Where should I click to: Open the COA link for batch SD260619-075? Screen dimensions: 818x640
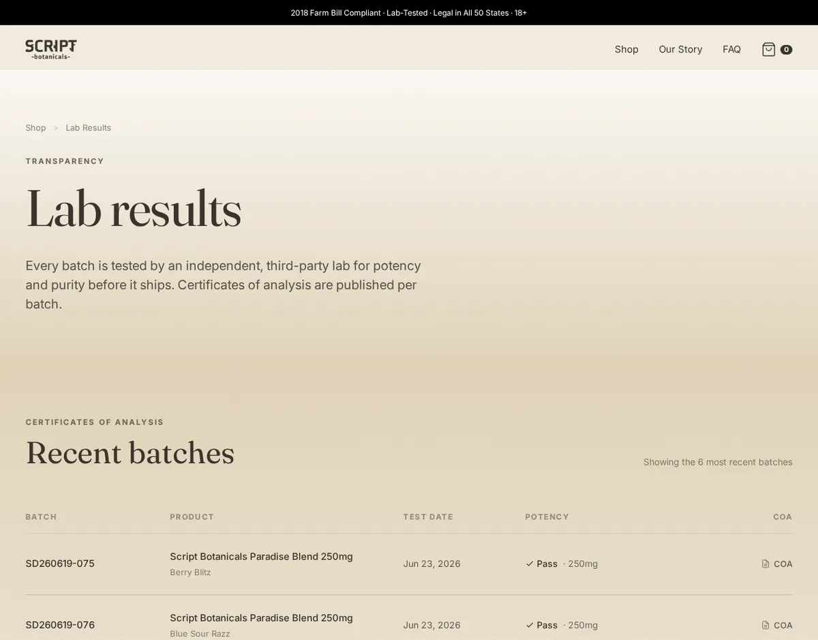click(x=777, y=564)
